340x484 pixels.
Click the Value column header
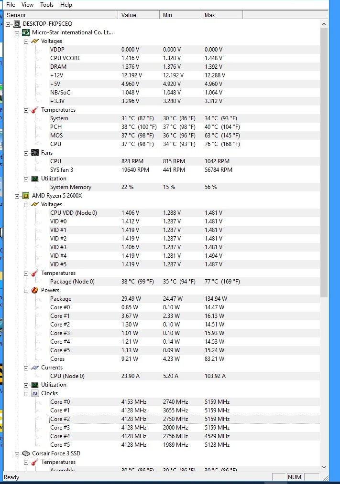coord(139,15)
